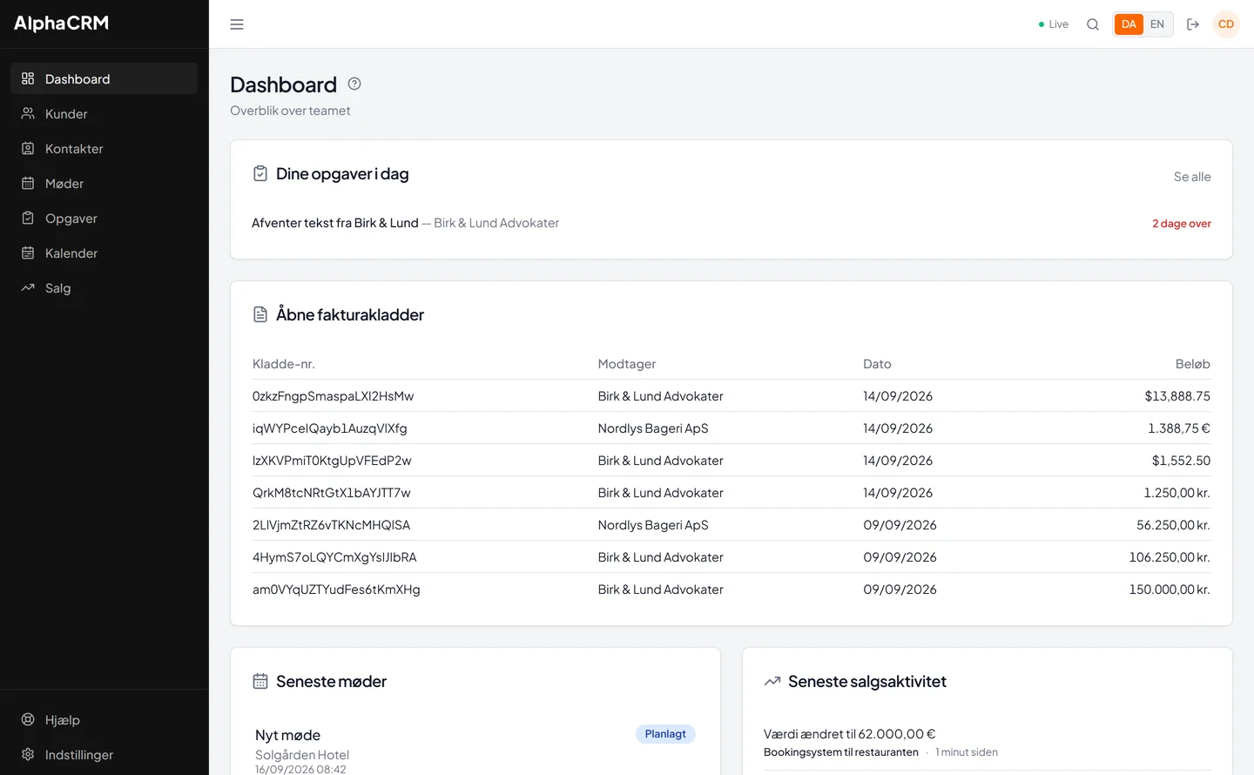The image size is (1254, 775).
Task: Click the logout arrow icon
Action: pos(1193,24)
